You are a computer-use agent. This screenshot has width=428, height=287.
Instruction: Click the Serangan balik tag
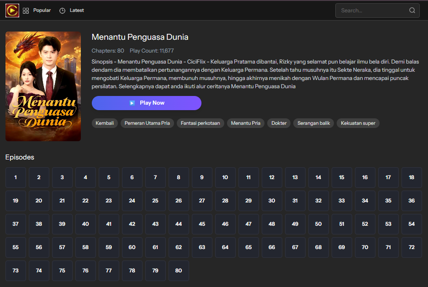[313, 123]
